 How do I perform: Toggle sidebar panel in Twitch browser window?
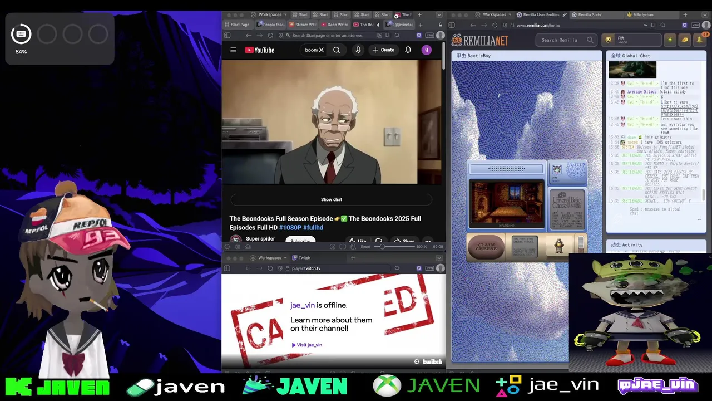click(x=227, y=268)
